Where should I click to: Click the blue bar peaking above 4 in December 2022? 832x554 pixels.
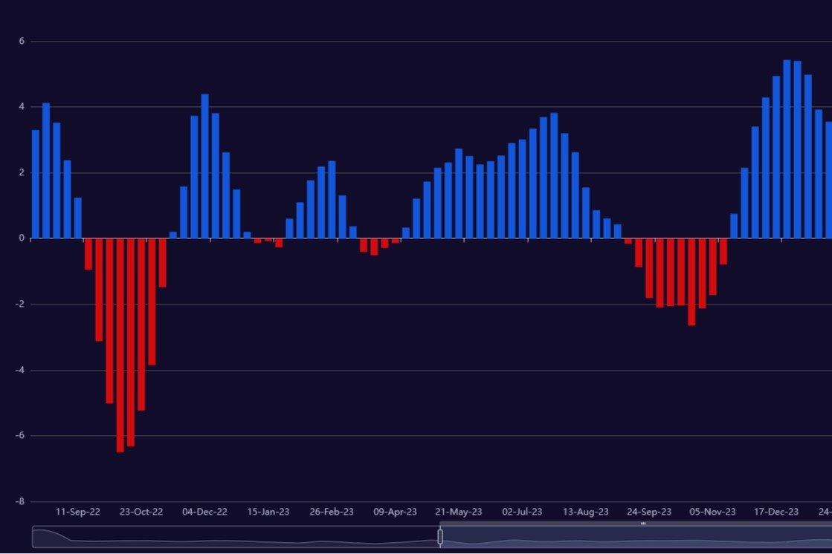point(204,166)
